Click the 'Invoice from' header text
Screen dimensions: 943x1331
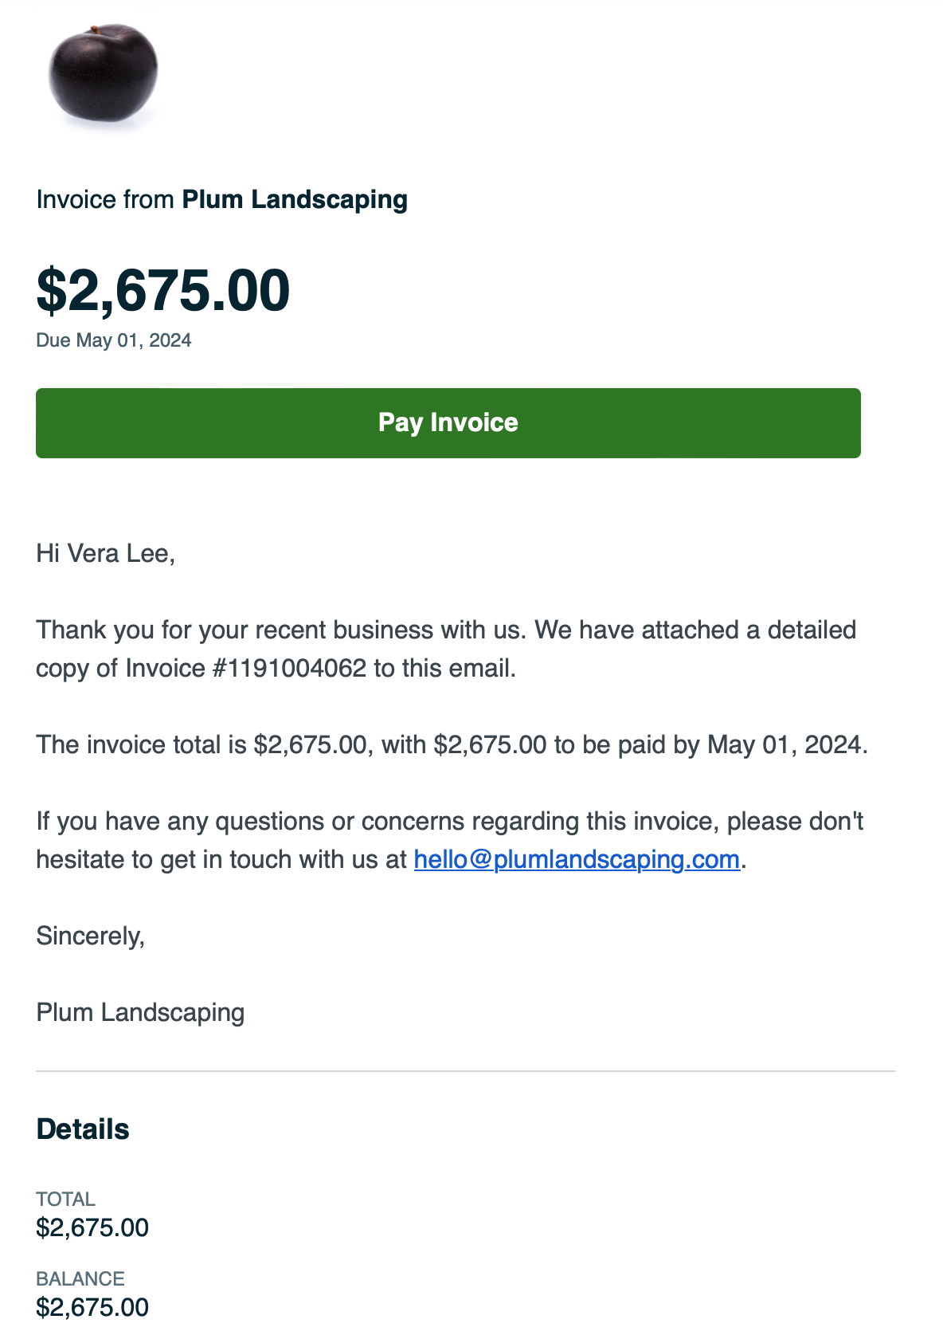click(105, 199)
